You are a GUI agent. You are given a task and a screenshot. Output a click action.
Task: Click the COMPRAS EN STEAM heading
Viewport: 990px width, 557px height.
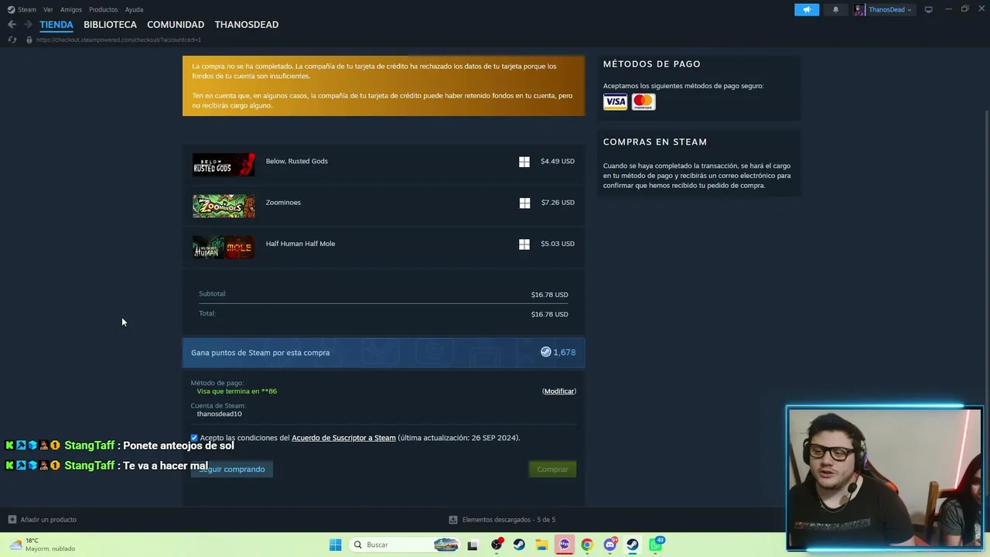click(x=655, y=142)
